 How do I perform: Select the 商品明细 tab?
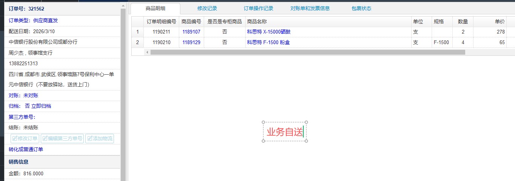[155, 8]
